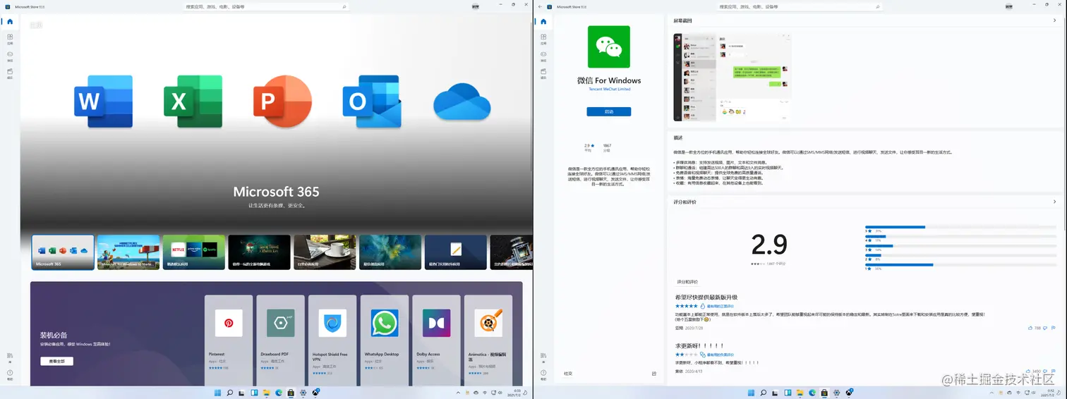Click the search field in the Store home window

click(266, 6)
